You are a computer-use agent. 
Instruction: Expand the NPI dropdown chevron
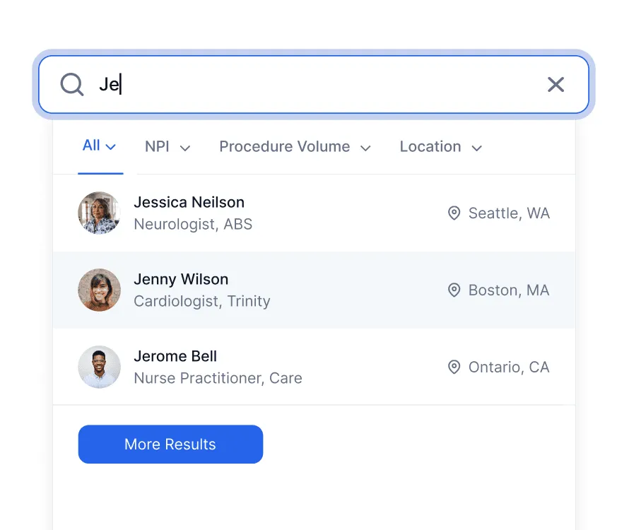click(185, 148)
